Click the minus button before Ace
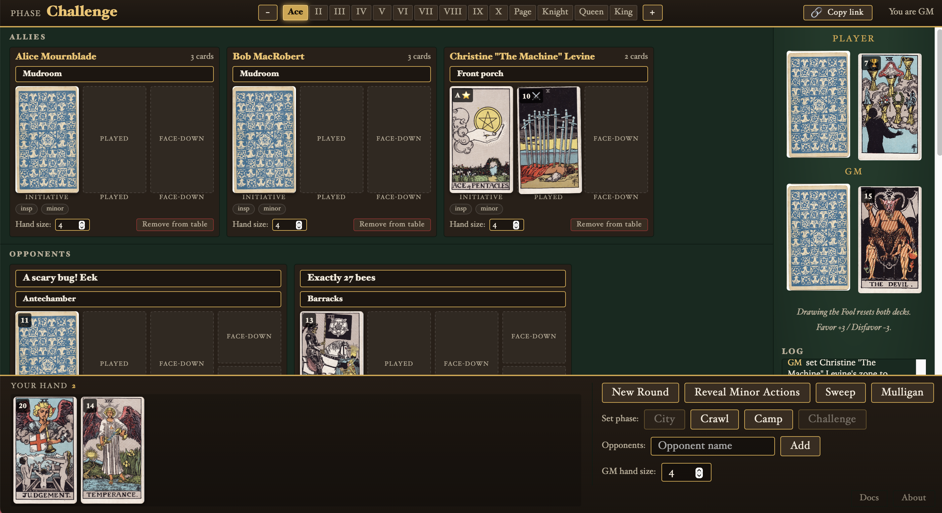942x513 pixels. pyautogui.click(x=268, y=12)
